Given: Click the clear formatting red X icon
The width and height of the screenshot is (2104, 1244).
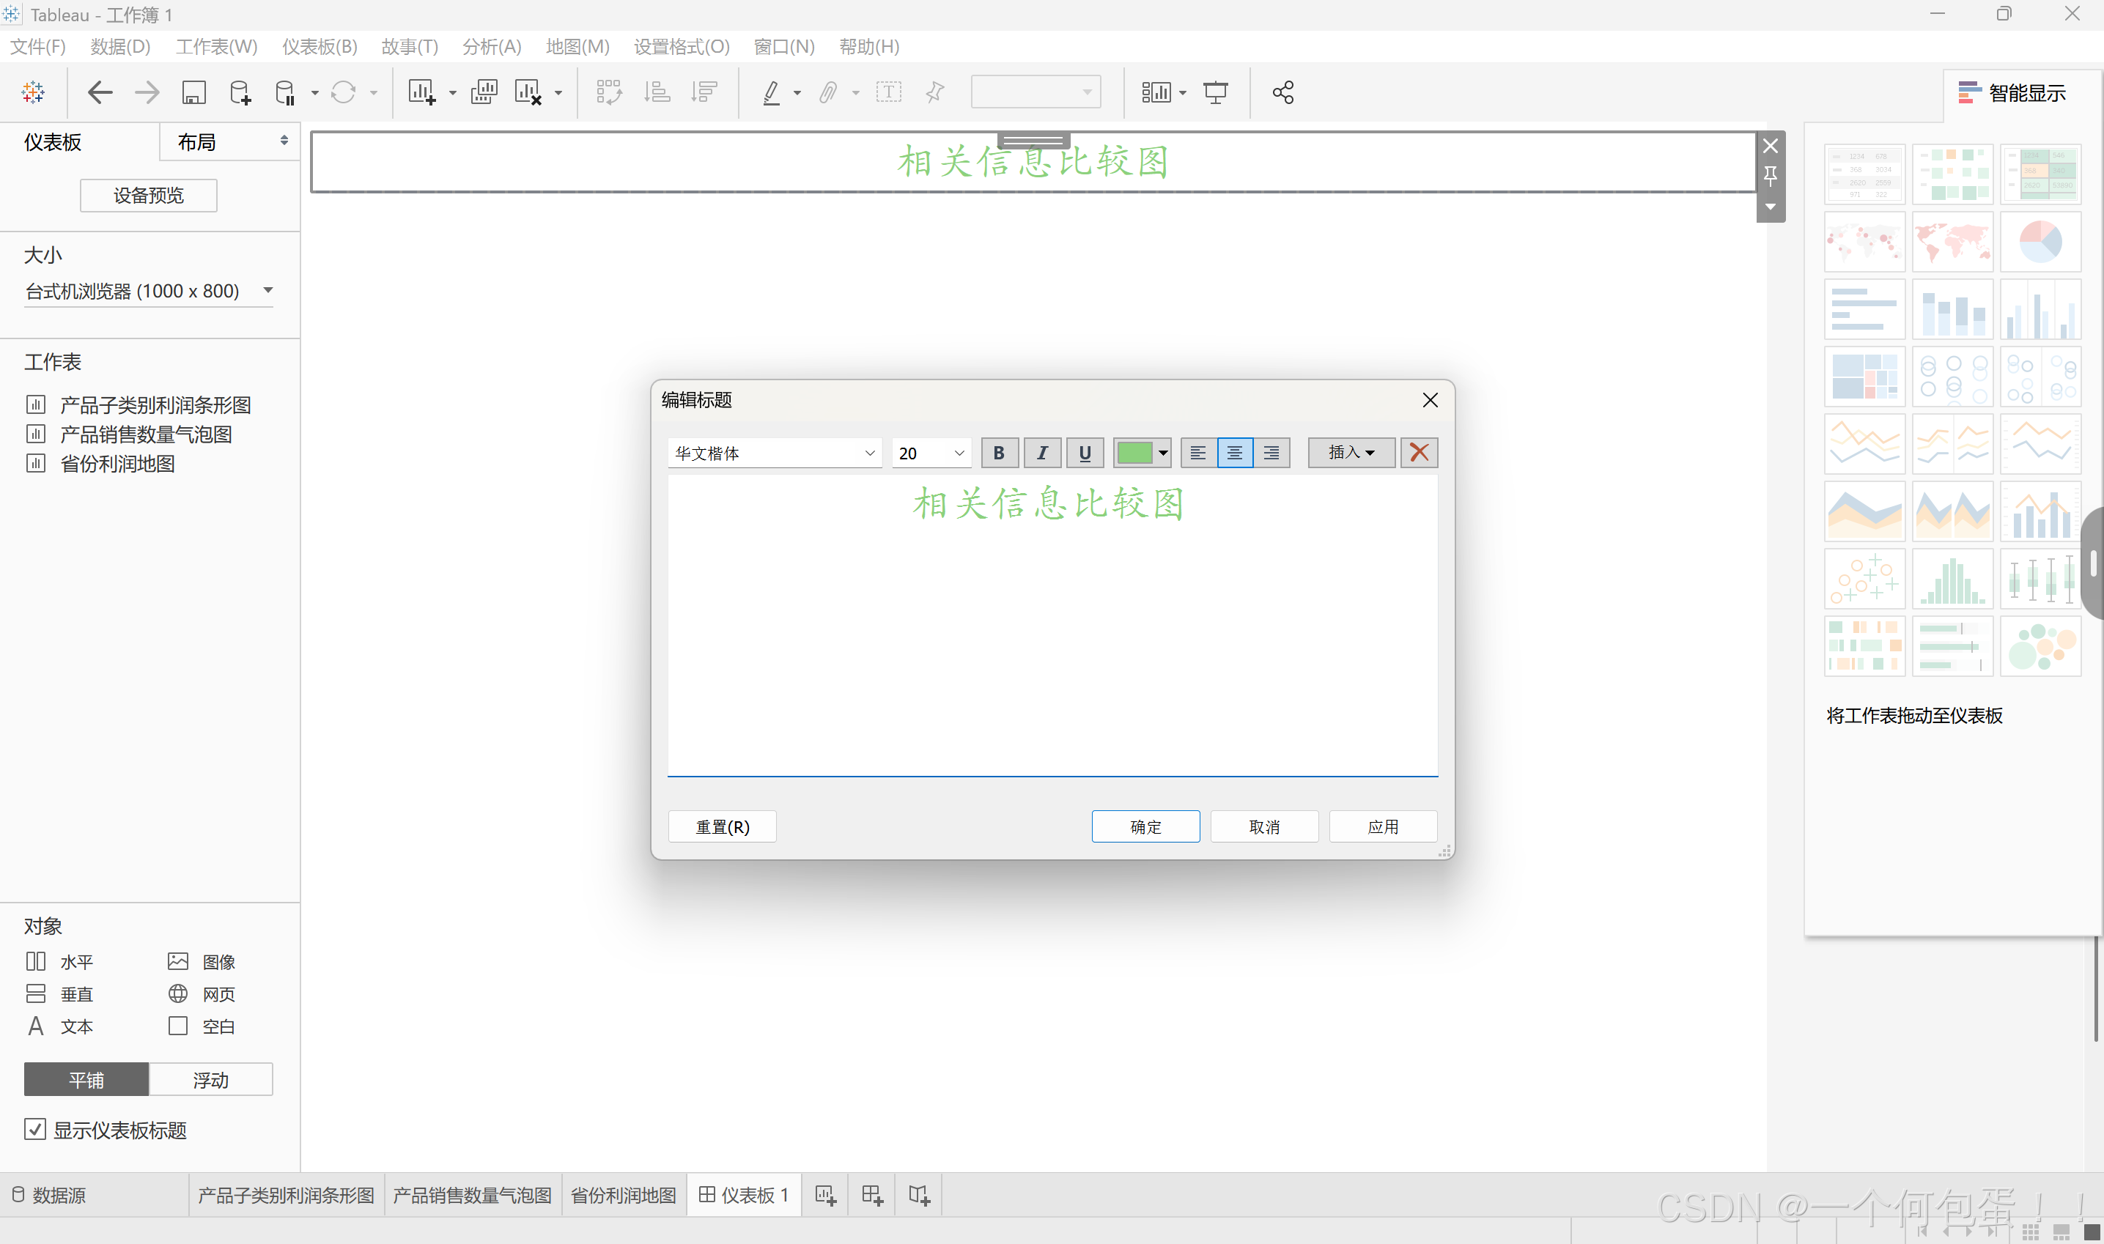Looking at the screenshot, I should (1418, 453).
